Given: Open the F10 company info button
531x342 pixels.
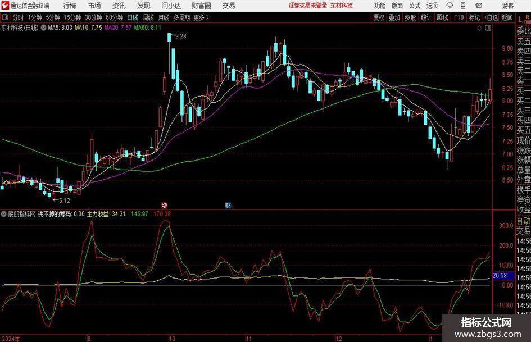Looking at the screenshot, I should point(459,17).
